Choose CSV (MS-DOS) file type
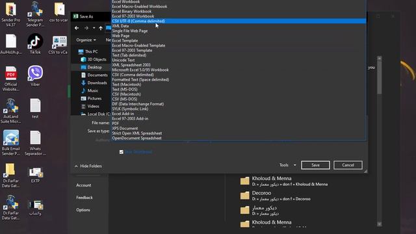This screenshot has height=234, width=416. point(124,99)
